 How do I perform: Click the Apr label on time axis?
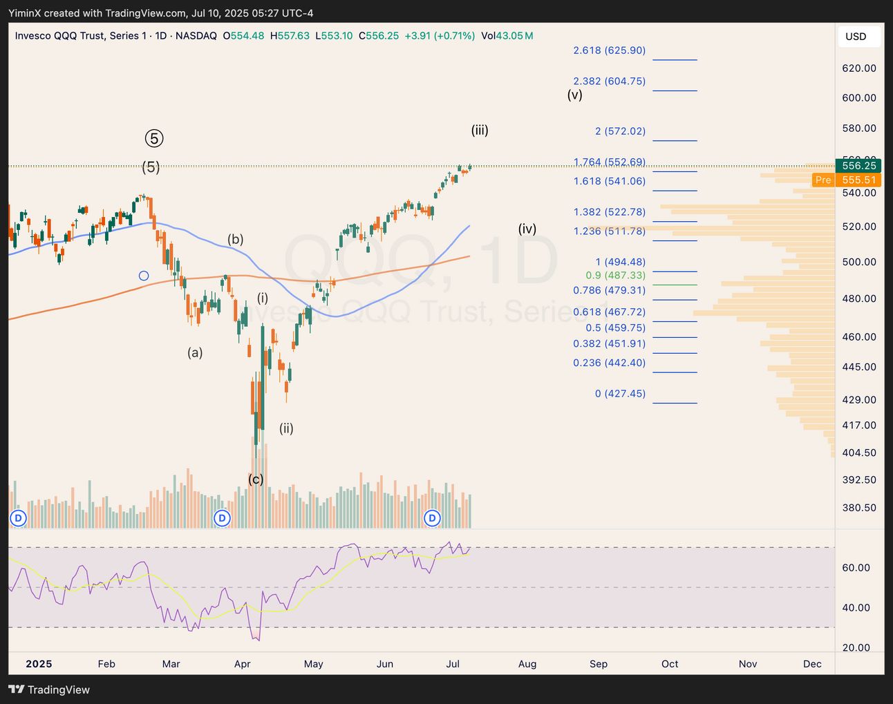click(242, 664)
